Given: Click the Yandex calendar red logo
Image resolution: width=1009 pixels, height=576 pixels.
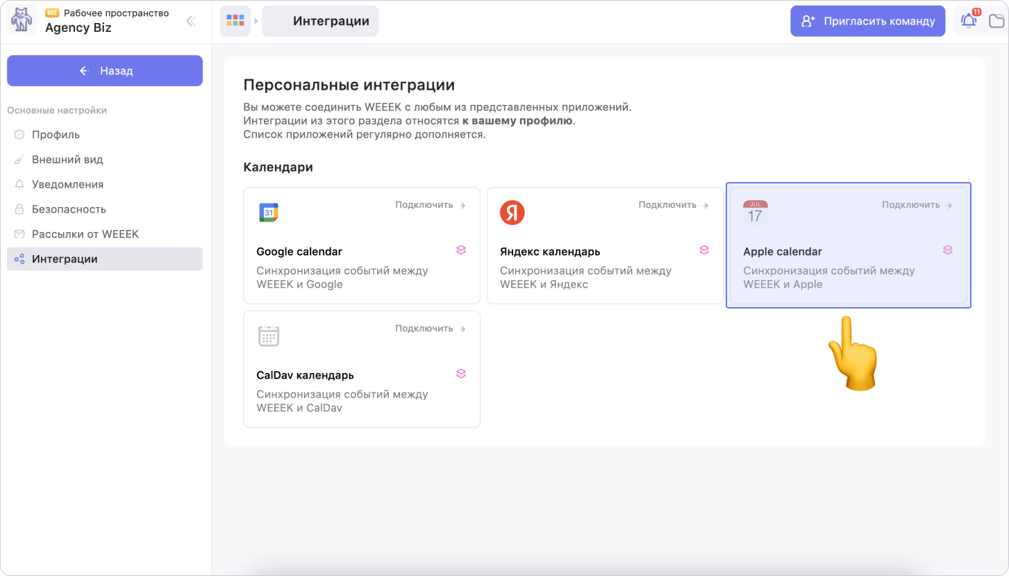Looking at the screenshot, I should coord(512,213).
